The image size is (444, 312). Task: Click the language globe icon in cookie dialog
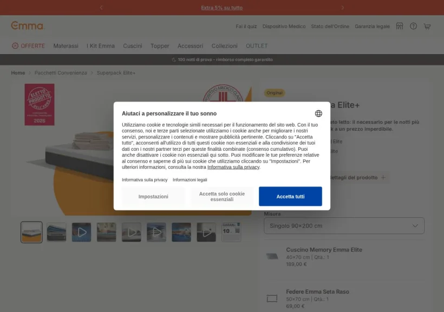318,114
